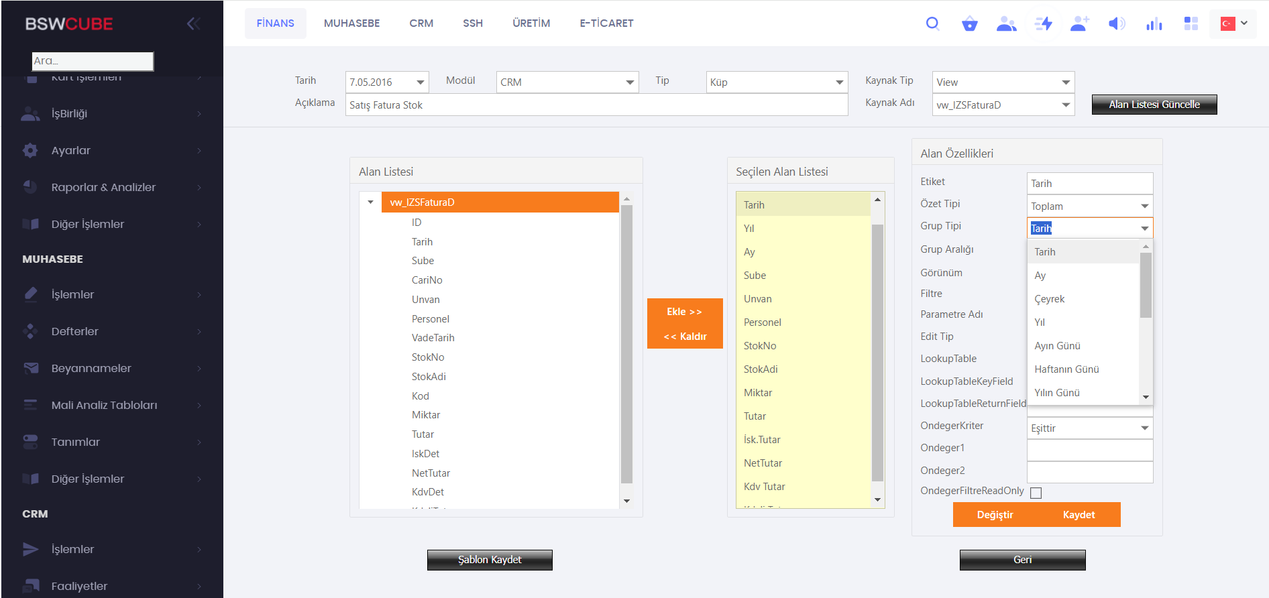This screenshot has width=1269, height=598.
Task: Click the speaker announcements icon
Action: pos(1116,24)
